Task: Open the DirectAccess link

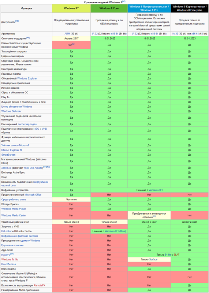Action: (8, 264)
